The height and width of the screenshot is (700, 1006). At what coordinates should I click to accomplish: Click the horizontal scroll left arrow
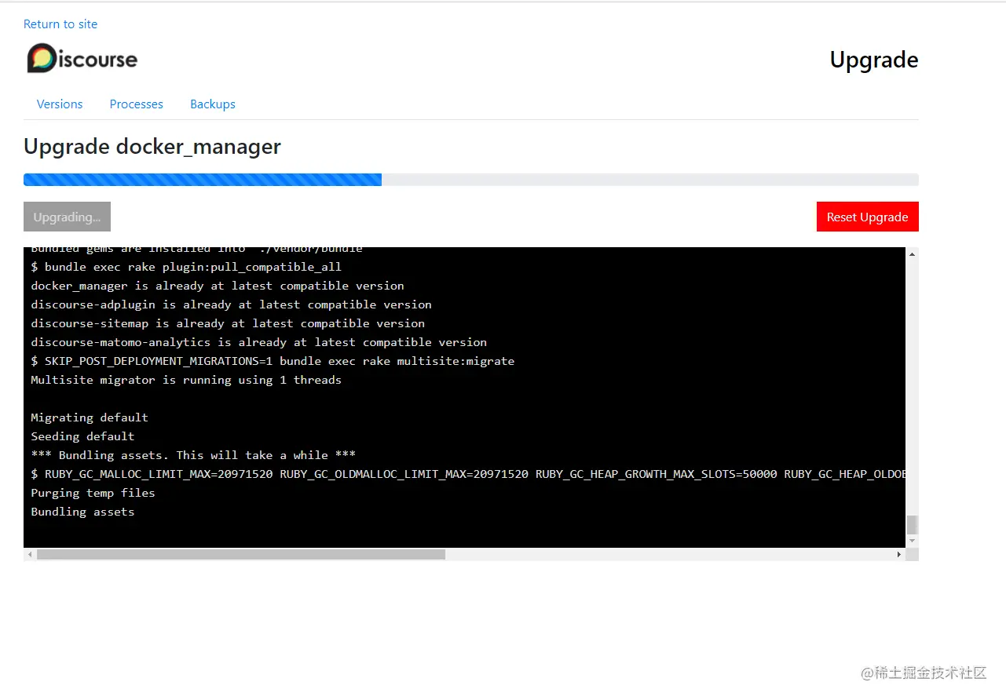click(x=31, y=554)
